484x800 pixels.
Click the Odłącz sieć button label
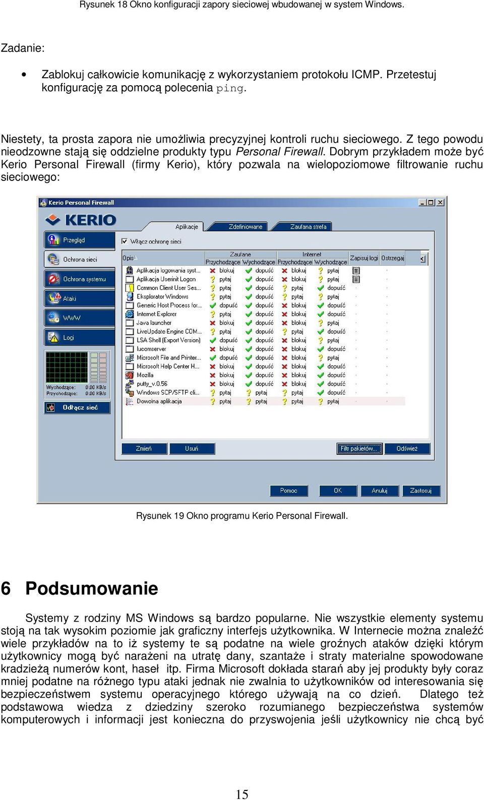(x=80, y=407)
